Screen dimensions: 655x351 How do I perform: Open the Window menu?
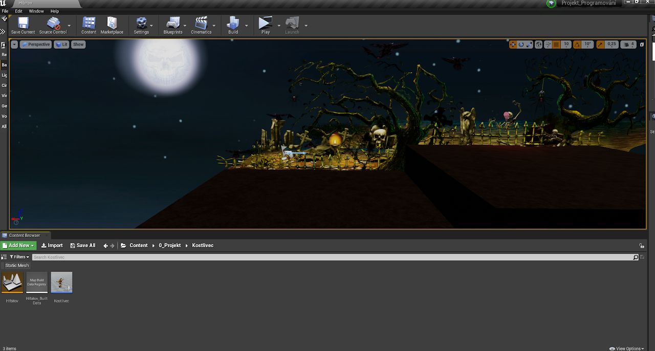click(36, 11)
